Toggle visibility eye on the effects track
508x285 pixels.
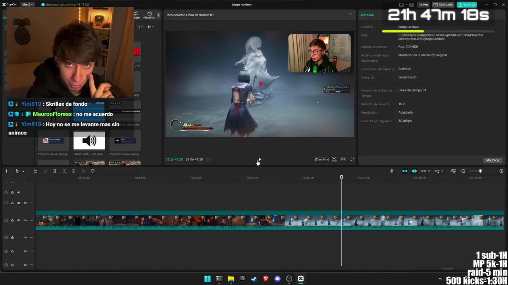point(19,192)
